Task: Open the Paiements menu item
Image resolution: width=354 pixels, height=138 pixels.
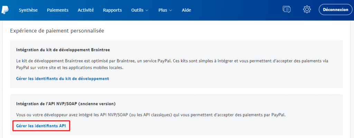Action: point(58,10)
